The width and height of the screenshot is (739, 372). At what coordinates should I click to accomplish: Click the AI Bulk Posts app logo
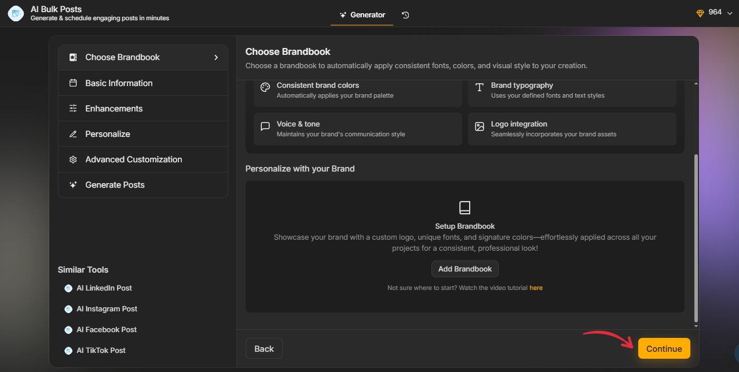coord(16,13)
